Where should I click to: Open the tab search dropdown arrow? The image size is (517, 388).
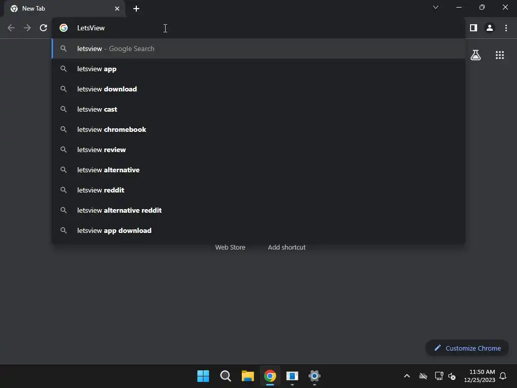[436, 7]
